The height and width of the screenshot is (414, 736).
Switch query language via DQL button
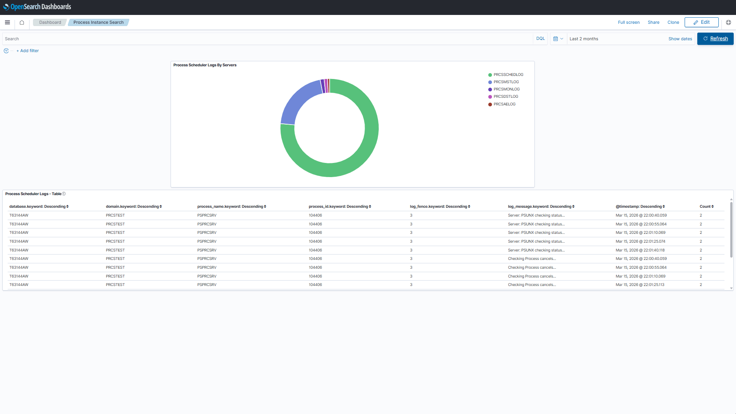tap(540, 39)
